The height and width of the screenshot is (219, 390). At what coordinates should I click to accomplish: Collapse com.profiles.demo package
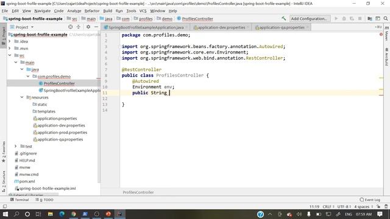pyautogui.click(x=28, y=76)
